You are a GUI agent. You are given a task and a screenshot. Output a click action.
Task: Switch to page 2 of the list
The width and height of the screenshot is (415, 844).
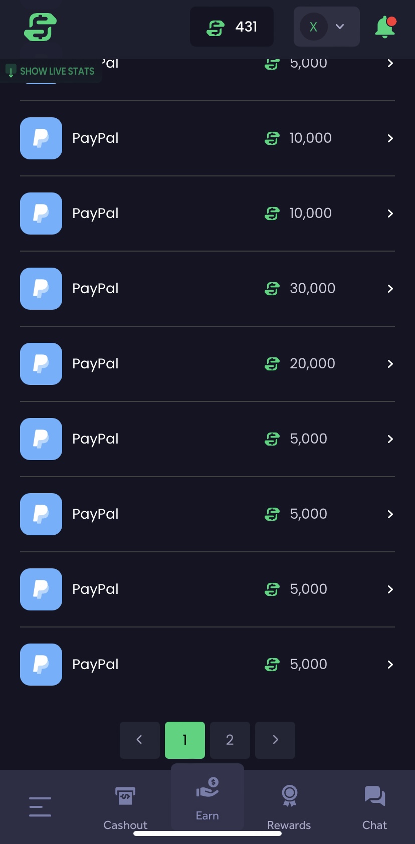tap(230, 740)
